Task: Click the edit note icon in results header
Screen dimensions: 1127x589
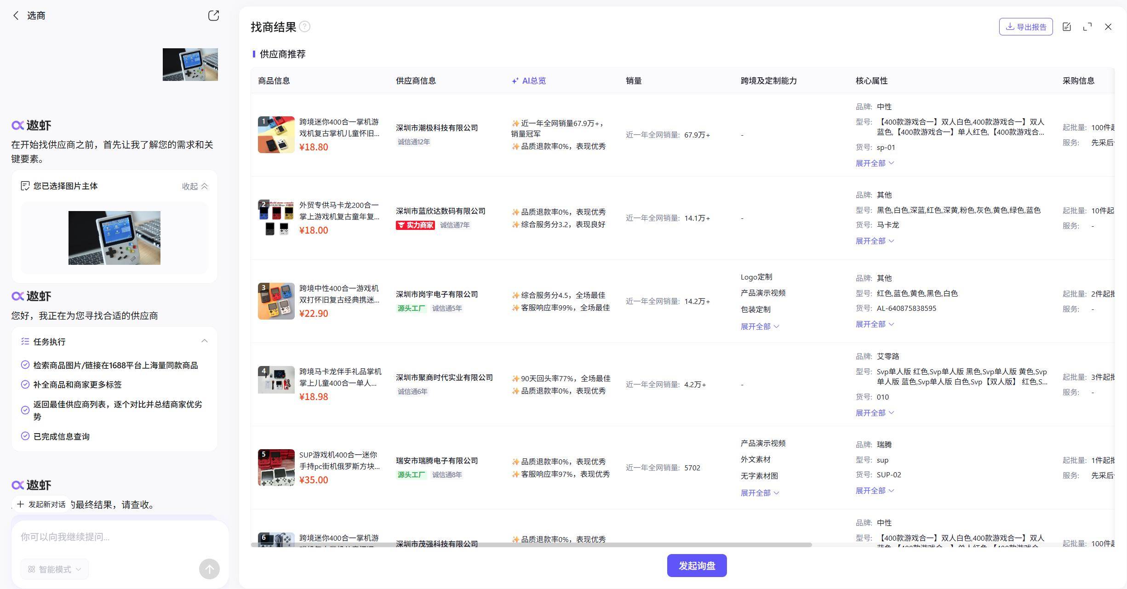Action: (1067, 27)
